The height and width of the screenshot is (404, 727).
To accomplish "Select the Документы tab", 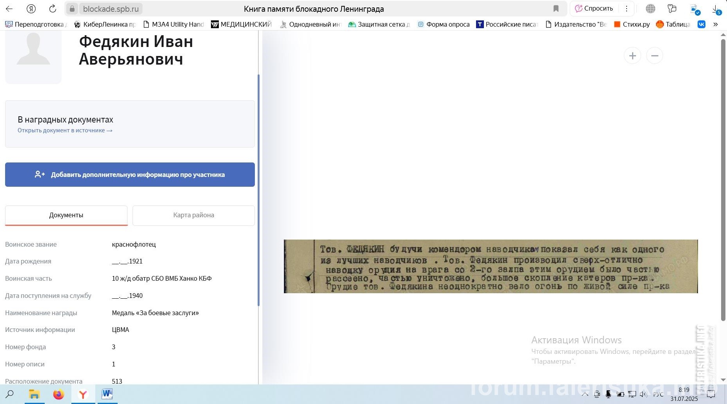I will pyautogui.click(x=66, y=215).
